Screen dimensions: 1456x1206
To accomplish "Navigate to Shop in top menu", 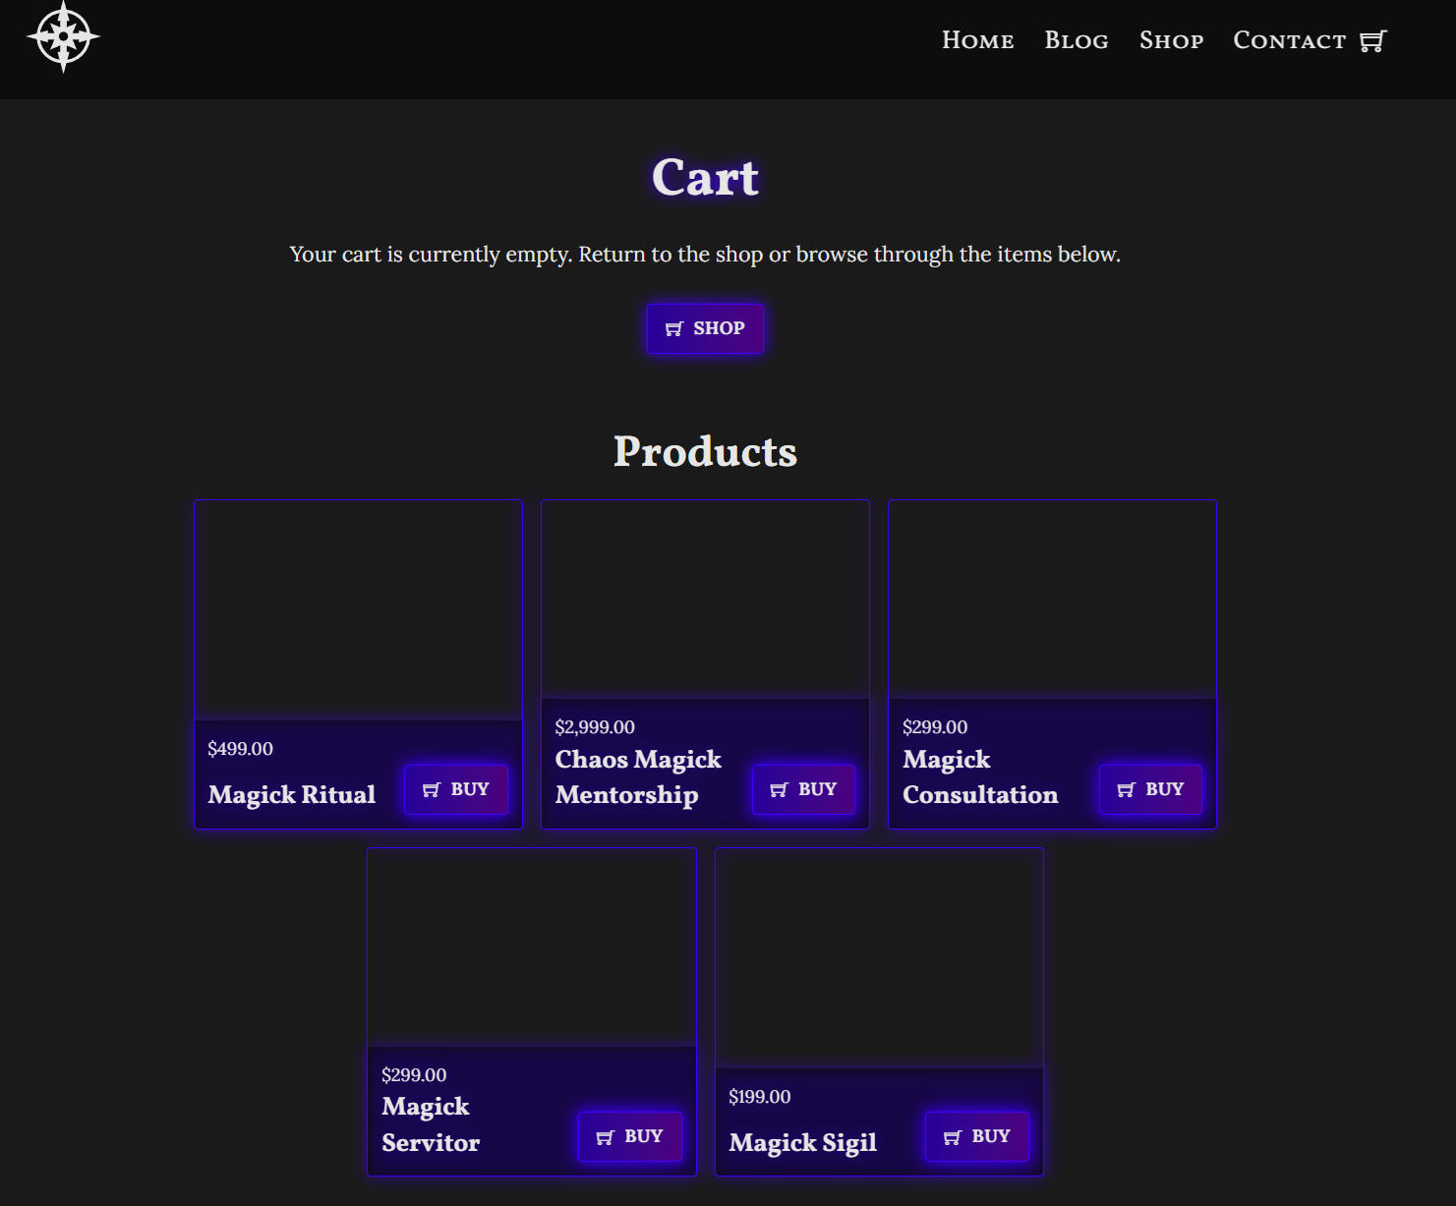I will pyautogui.click(x=1171, y=40).
